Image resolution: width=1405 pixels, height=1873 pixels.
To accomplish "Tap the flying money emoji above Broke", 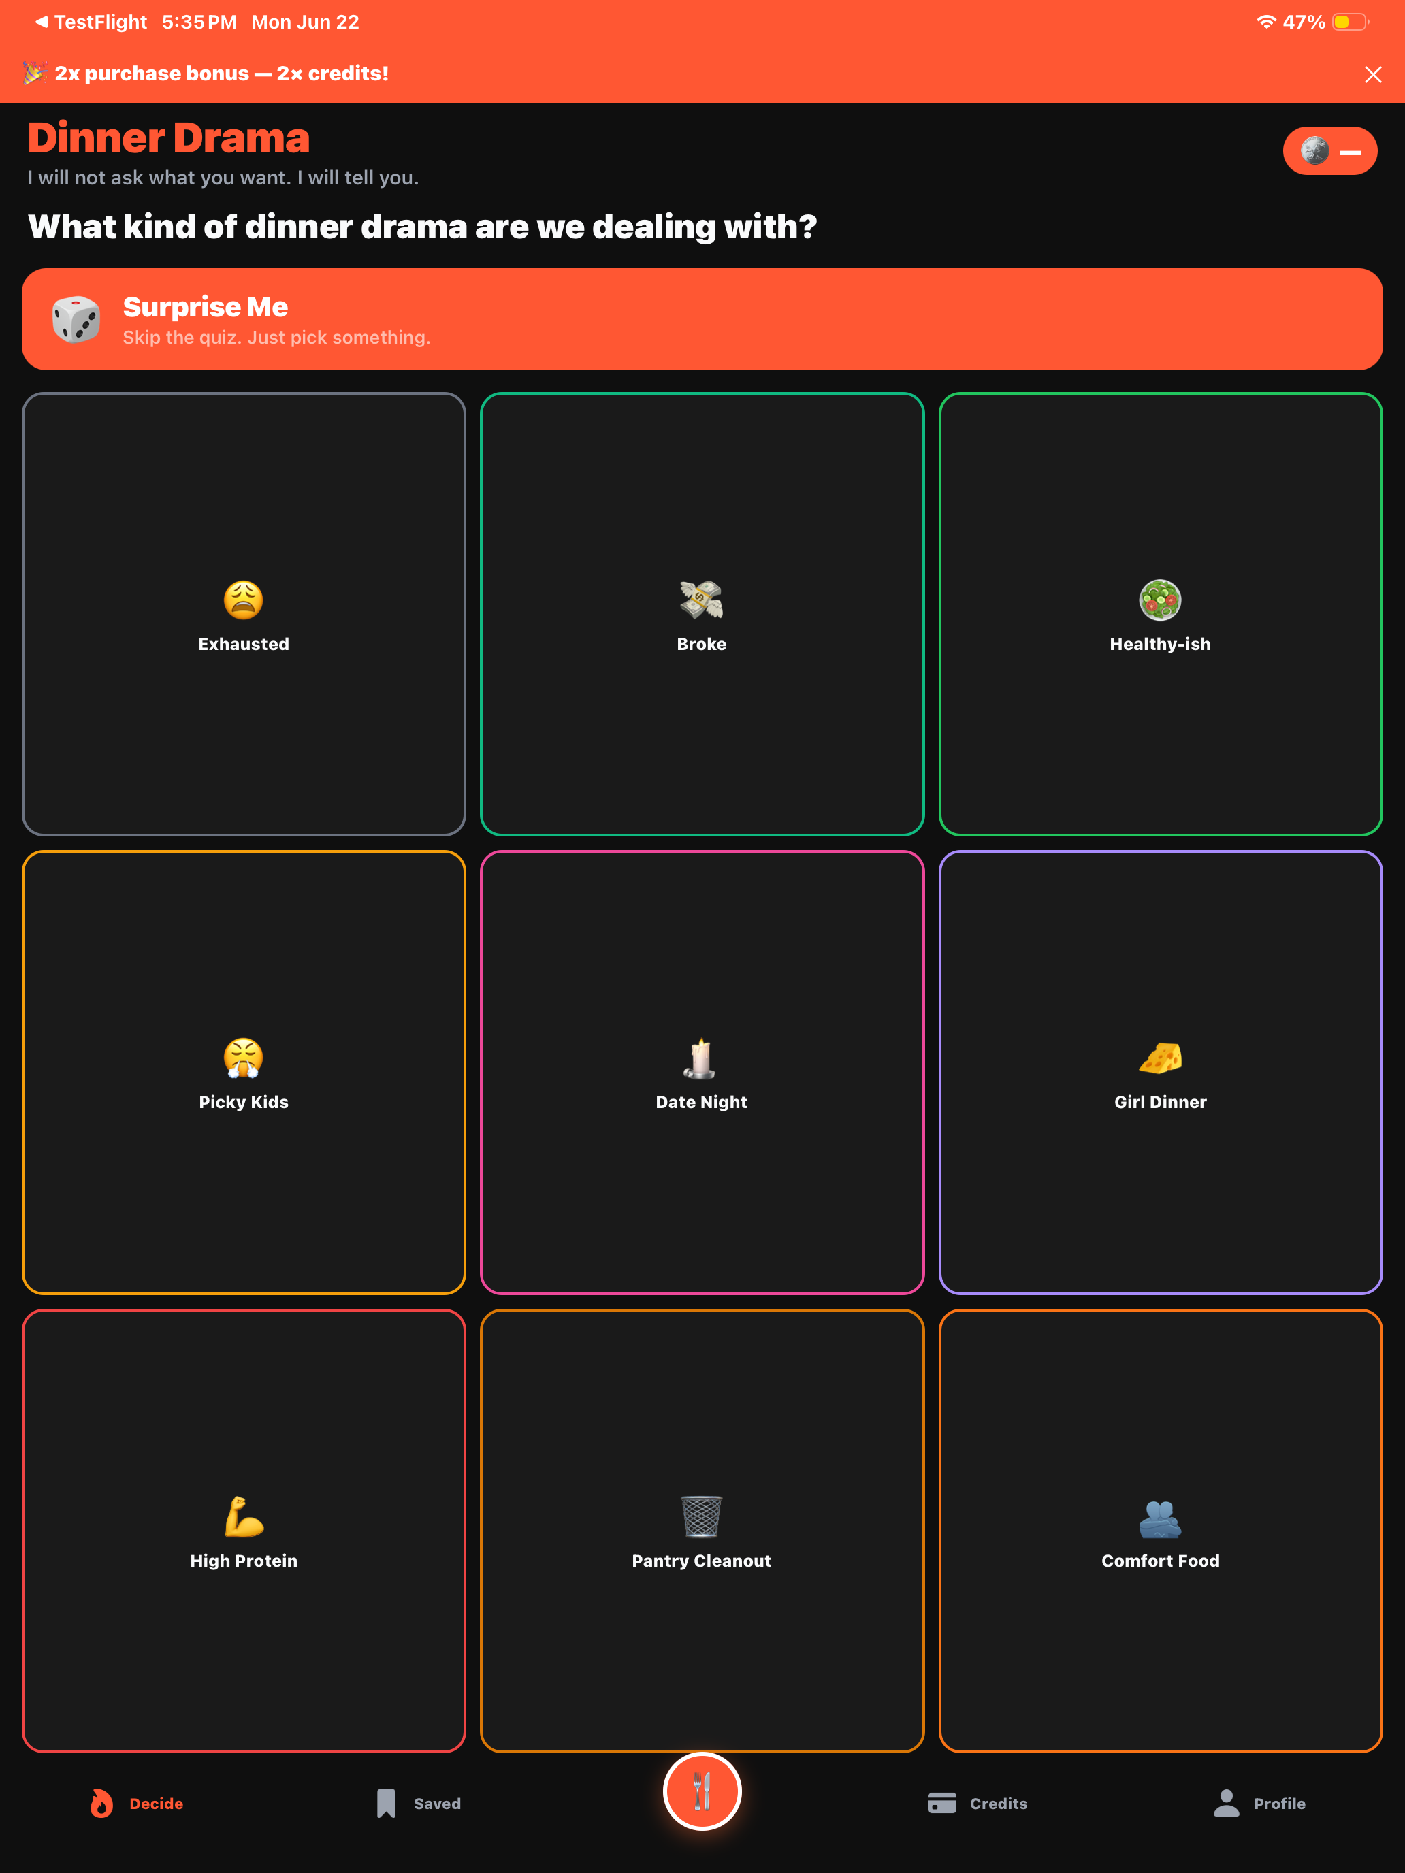I will pyautogui.click(x=701, y=600).
